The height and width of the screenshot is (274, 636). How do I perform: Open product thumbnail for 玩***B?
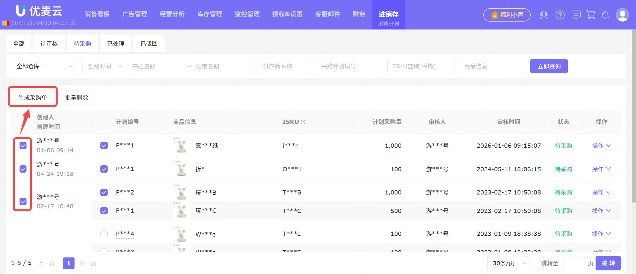point(182,192)
